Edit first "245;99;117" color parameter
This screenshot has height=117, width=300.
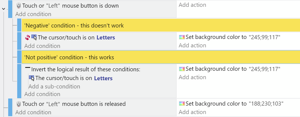[265, 37]
